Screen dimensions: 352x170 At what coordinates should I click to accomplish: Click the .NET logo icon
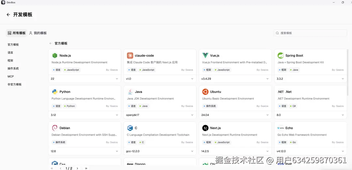point(281,92)
